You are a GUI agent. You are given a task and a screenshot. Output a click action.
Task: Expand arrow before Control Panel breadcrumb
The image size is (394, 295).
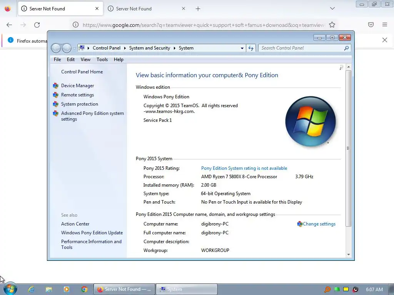coord(88,48)
